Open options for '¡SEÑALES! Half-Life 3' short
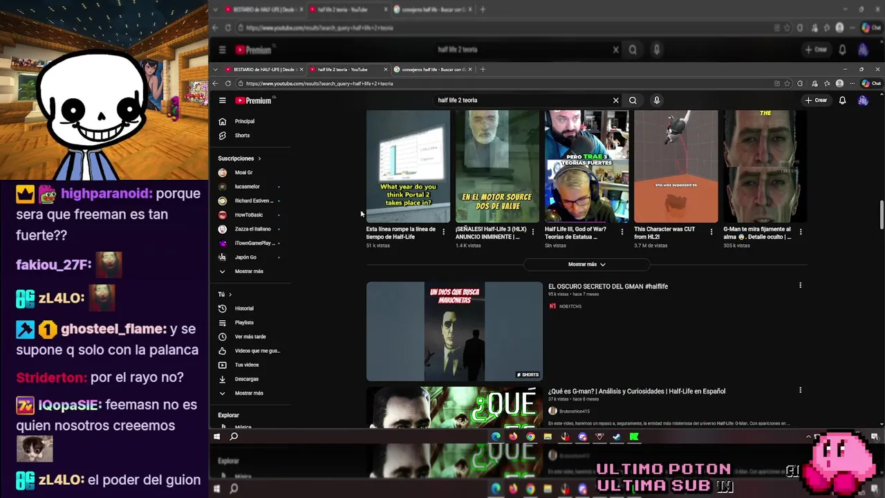The width and height of the screenshot is (885, 498). (x=532, y=232)
